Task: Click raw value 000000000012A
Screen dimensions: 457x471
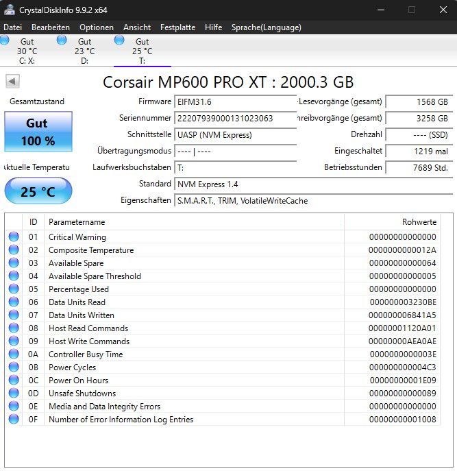Action: 402,250
